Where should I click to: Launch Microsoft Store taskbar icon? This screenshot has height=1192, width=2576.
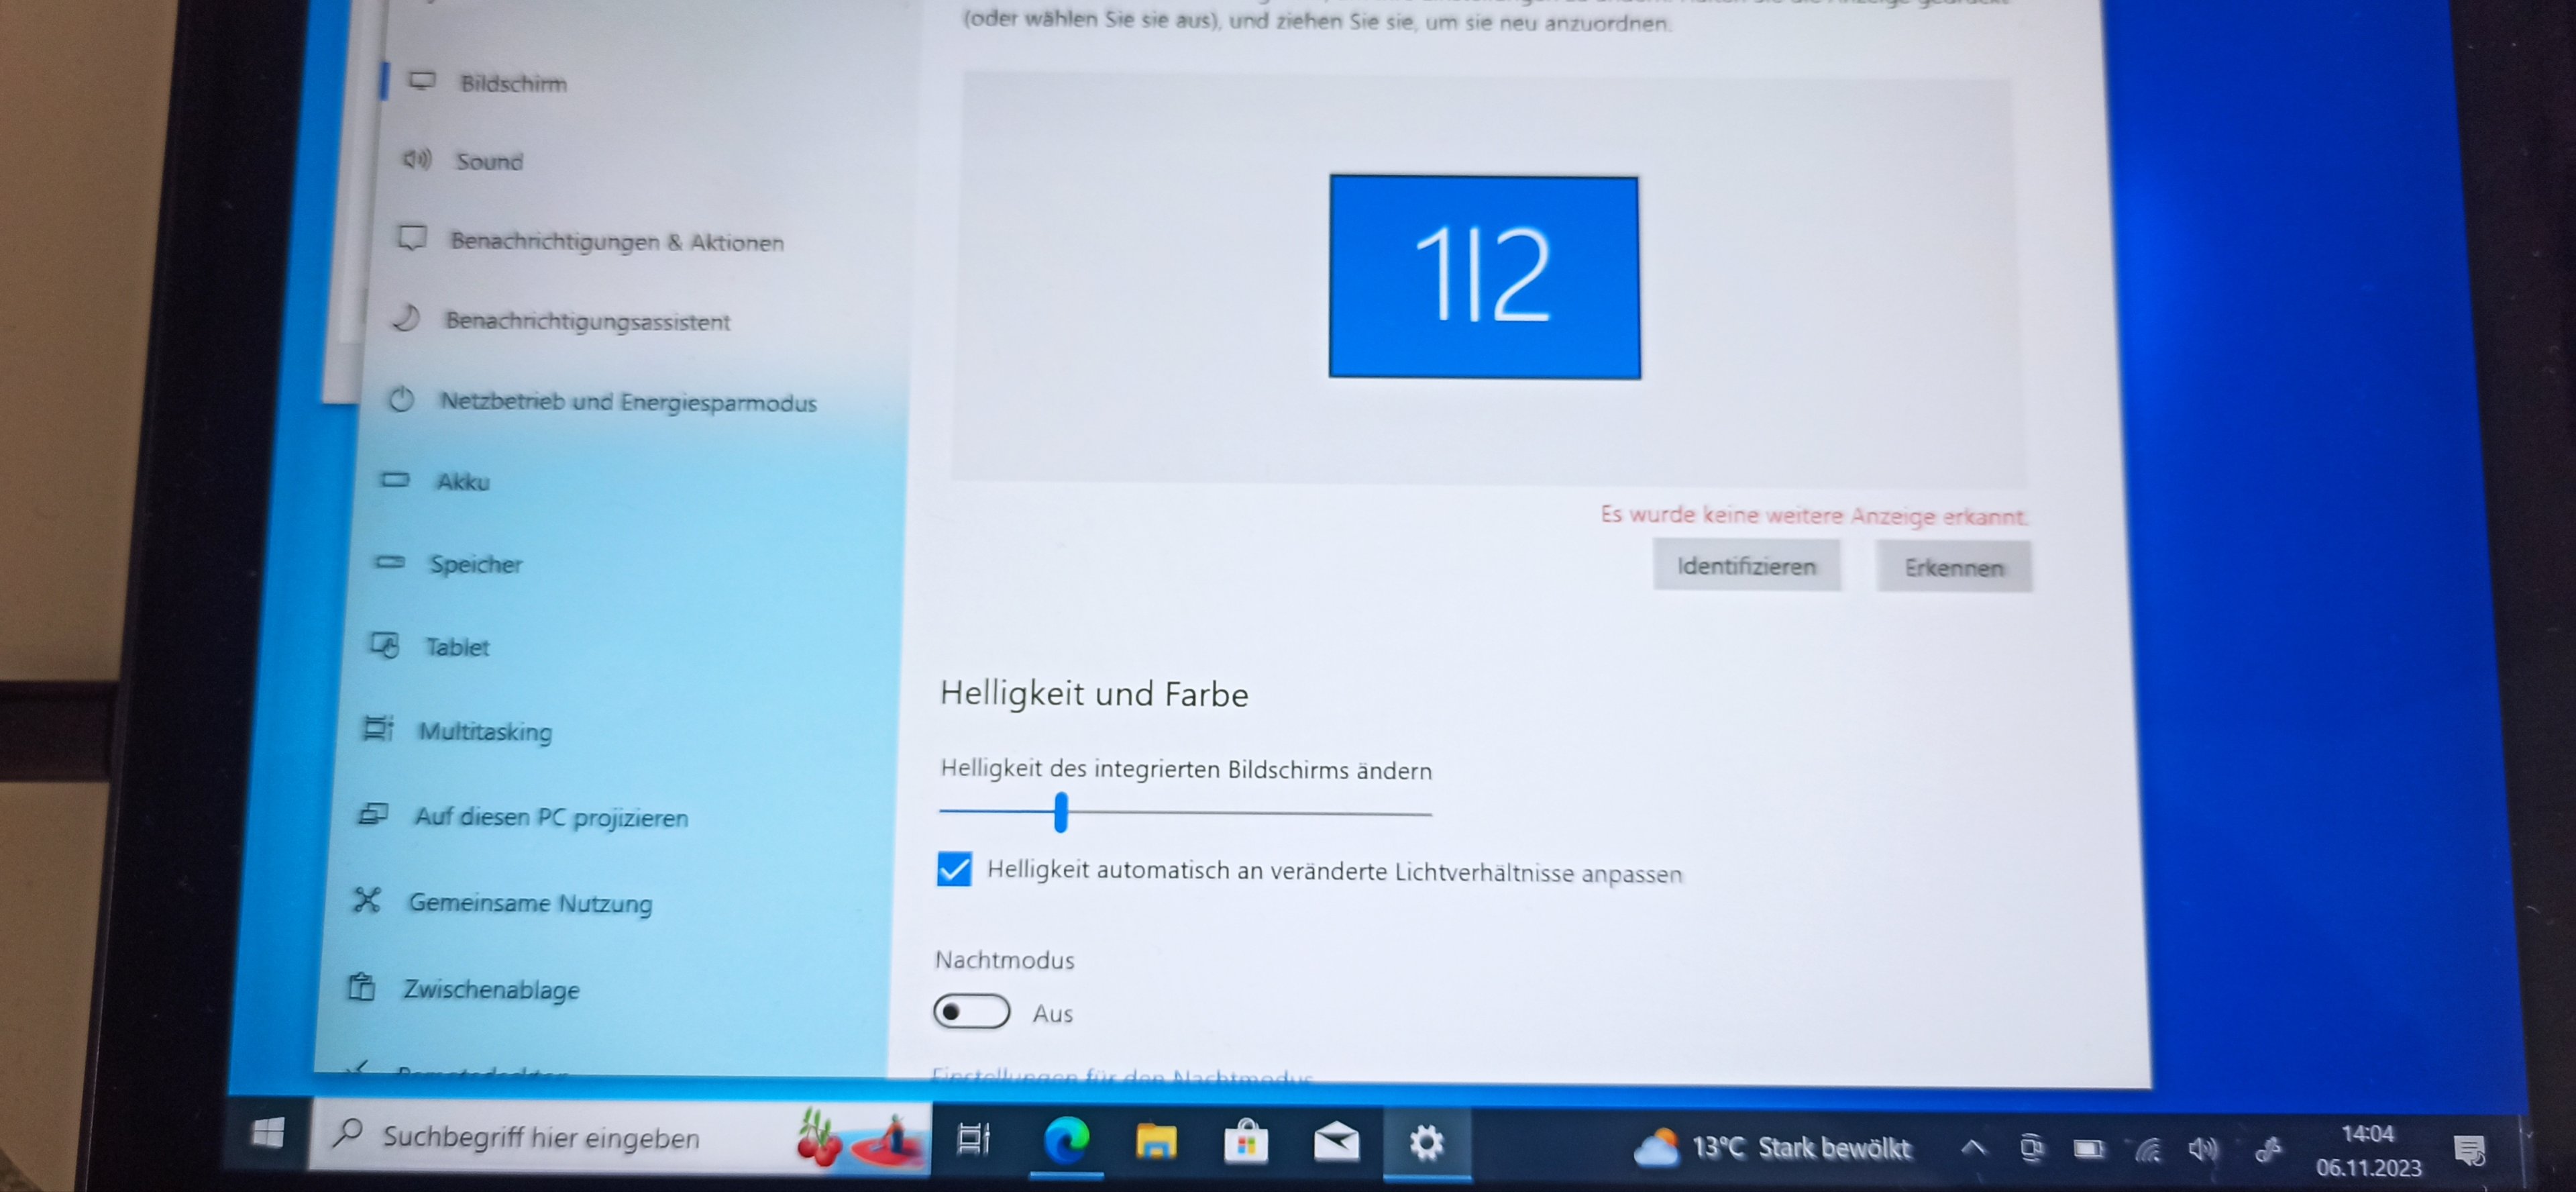pos(1246,1142)
